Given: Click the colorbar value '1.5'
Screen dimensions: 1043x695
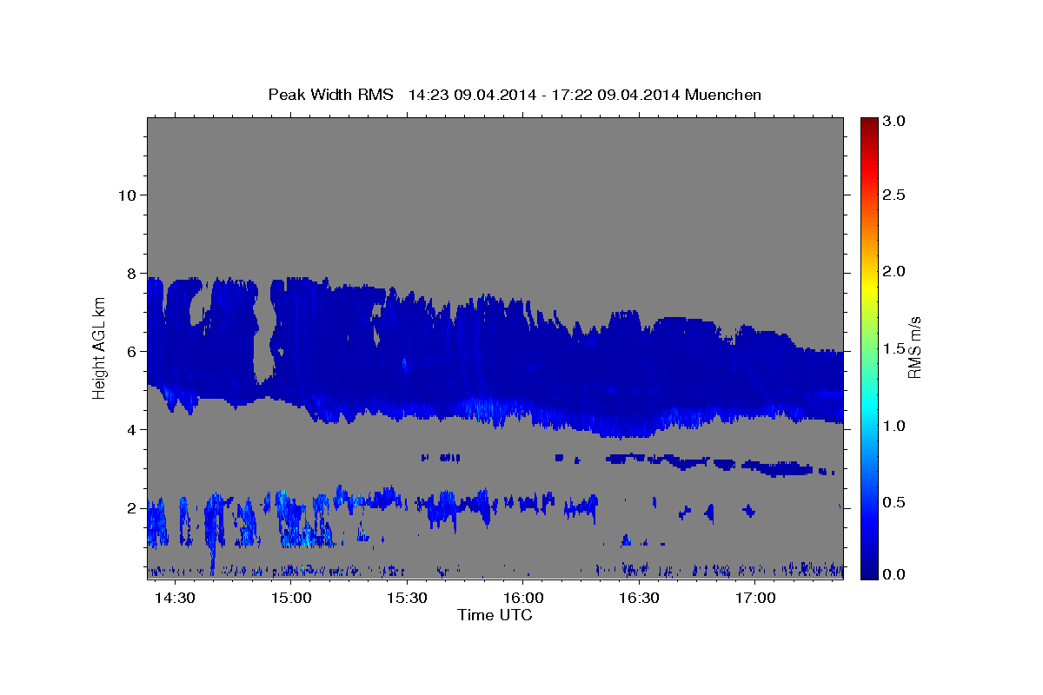Looking at the screenshot, I should click(x=895, y=348).
